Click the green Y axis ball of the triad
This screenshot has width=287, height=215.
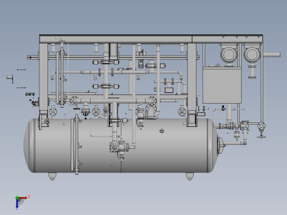tap(17, 198)
